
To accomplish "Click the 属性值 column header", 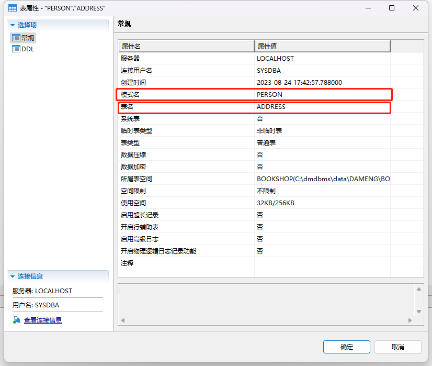I will (322, 46).
